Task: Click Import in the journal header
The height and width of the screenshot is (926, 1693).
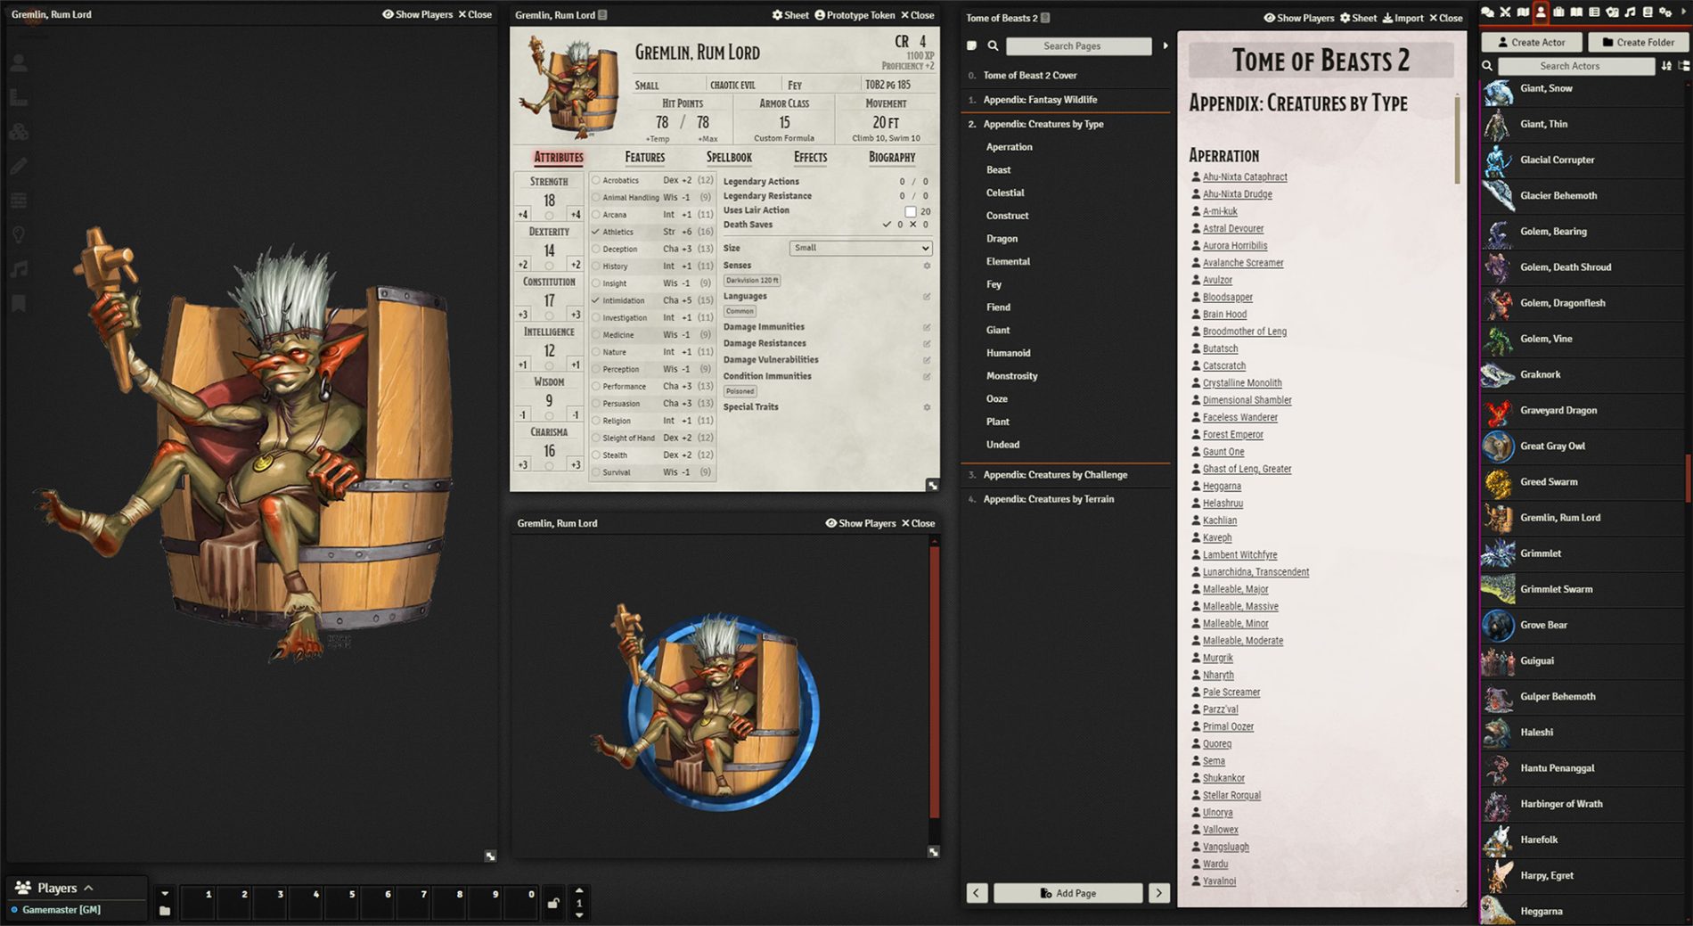Action: 1403,18
